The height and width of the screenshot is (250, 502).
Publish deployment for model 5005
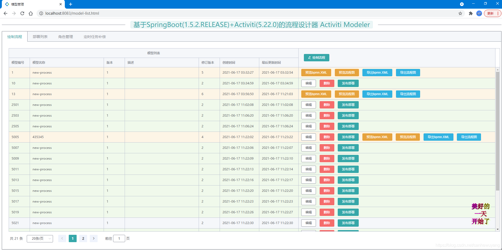point(348,137)
